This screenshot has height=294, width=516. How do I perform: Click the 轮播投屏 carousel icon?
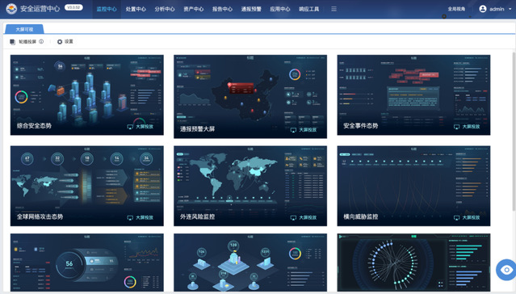[12, 42]
